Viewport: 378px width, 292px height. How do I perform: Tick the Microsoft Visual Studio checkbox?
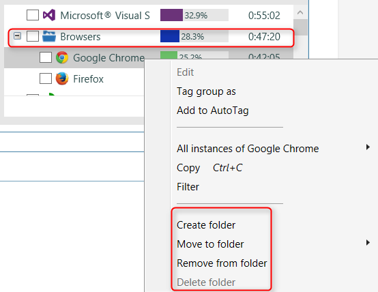click(x=33, y=15)
